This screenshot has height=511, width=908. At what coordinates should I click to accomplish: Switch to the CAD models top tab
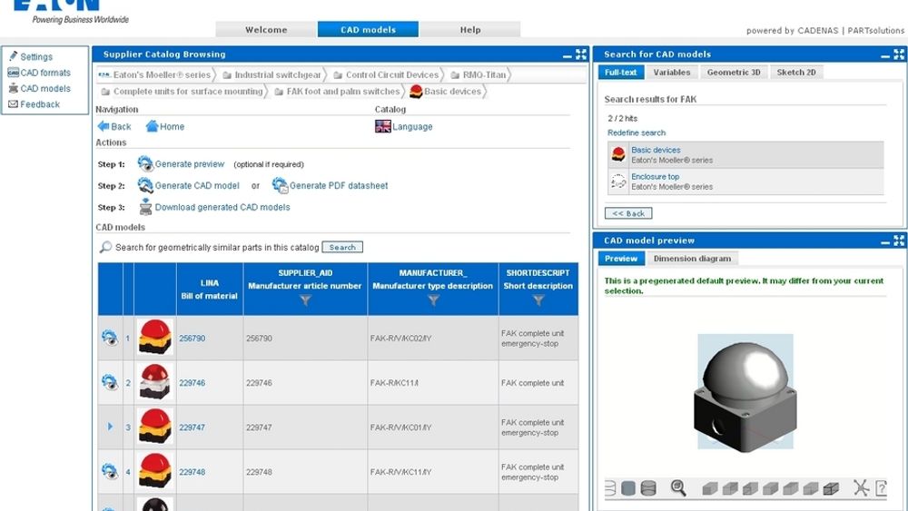[x=369, y=30]
